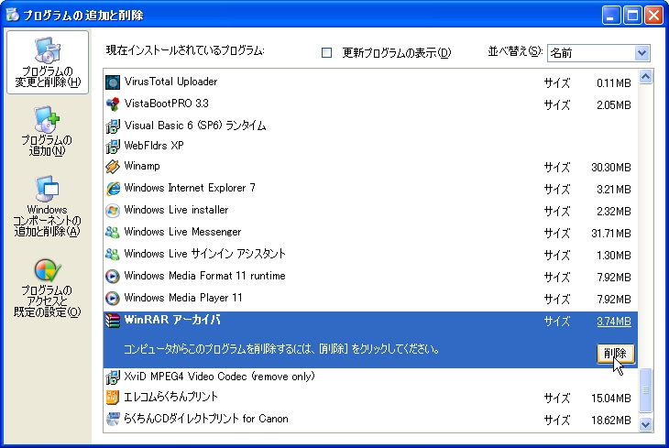Select the エレコムらくちんプリント entry
This screenshot has width=669, height=448.
(x=370, y=398)
